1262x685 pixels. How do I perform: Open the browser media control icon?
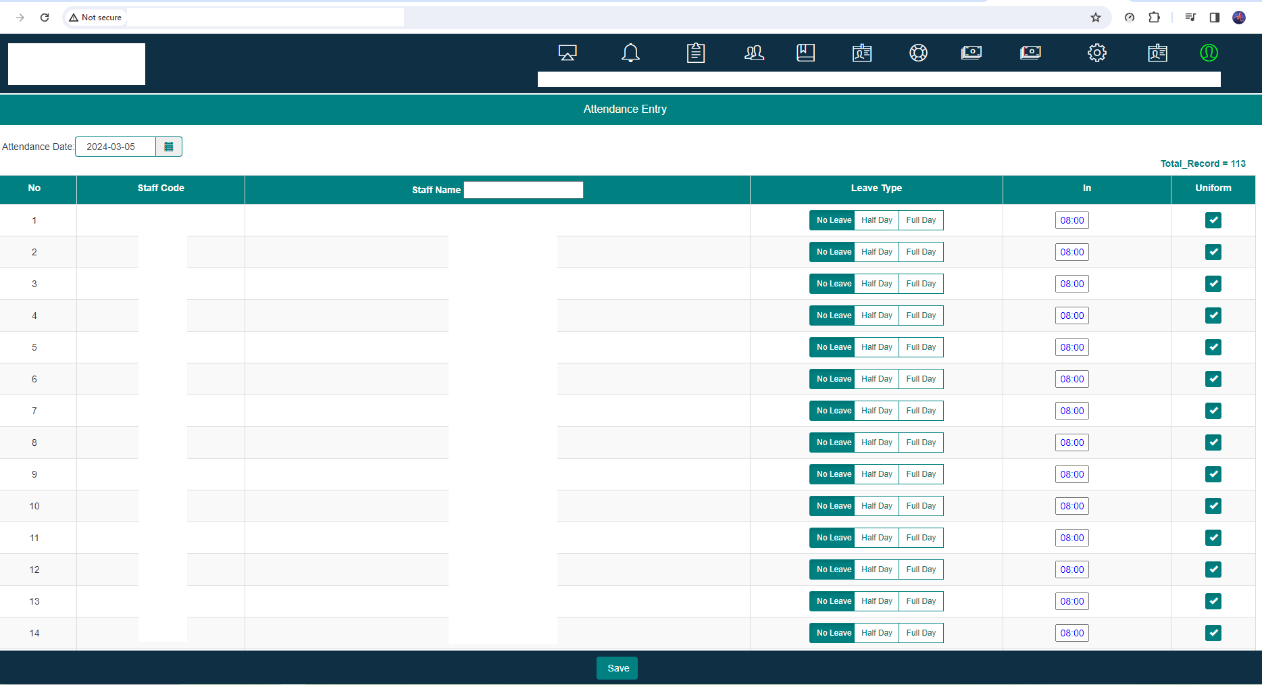[1190, 18]
